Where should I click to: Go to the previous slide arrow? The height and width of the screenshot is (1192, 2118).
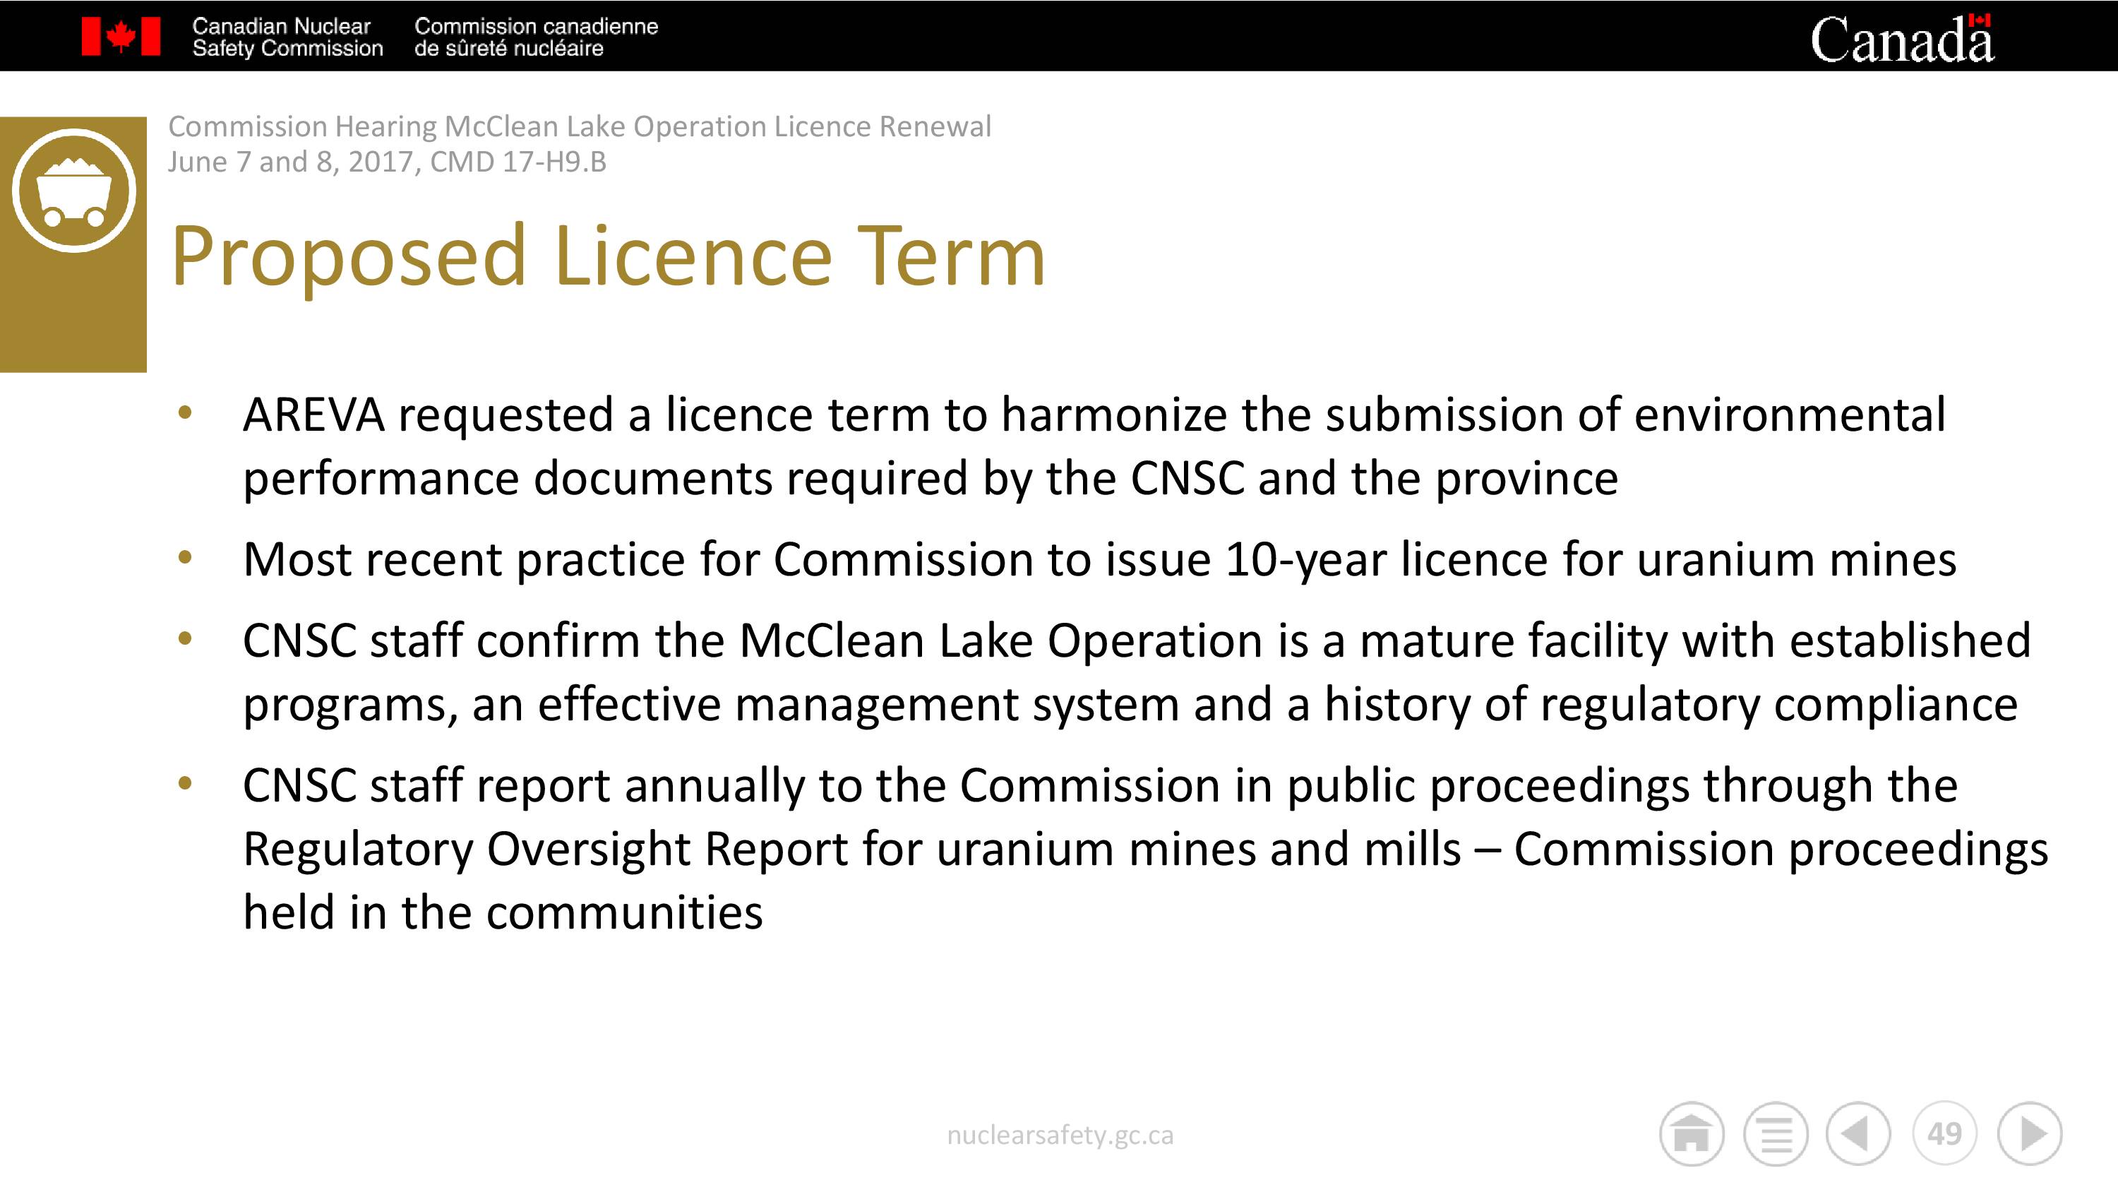point(1857,1133)
